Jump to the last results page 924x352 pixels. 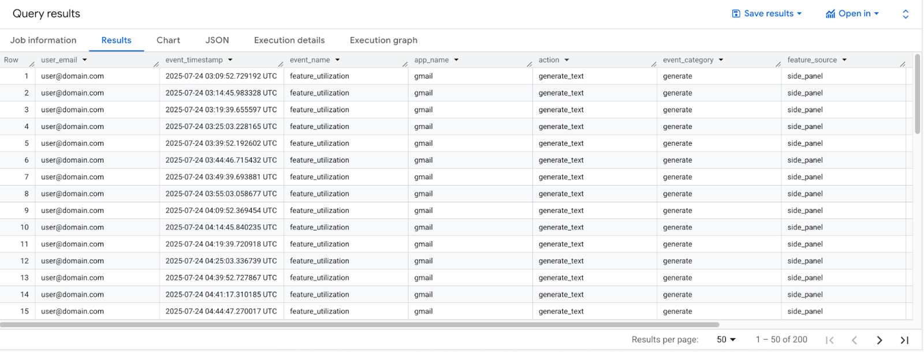point(904,340)
